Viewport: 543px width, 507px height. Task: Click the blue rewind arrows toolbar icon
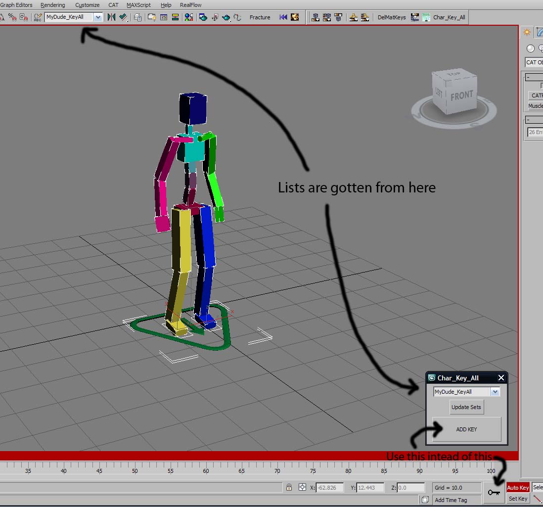283,17
